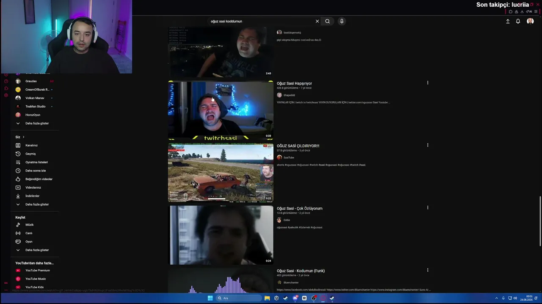Click the magnifier search button beside the query
This screenshot has height=304, width=542.
[327, 21]
